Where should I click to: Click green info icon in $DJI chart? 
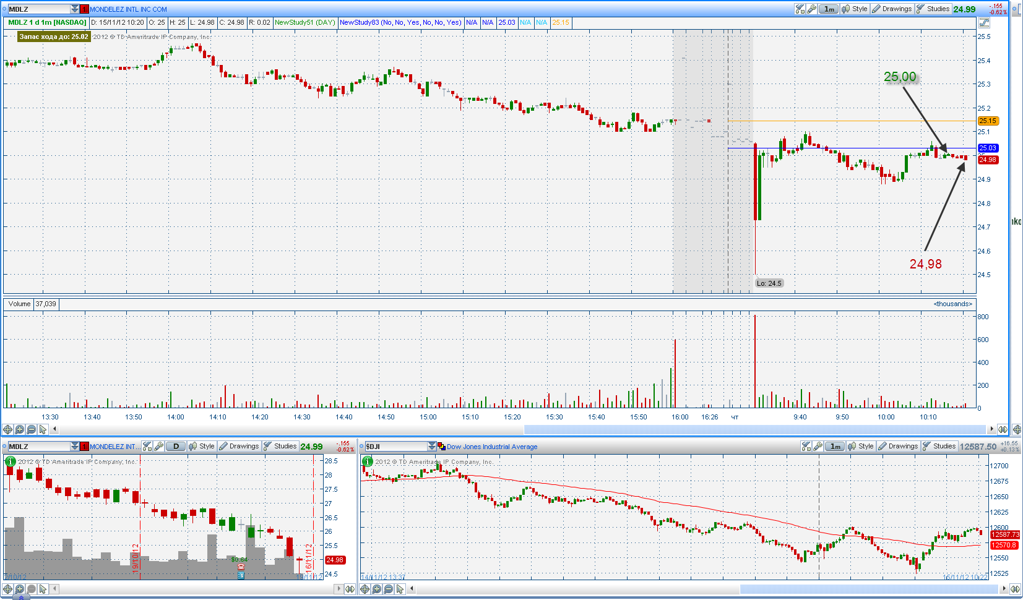pyautogui.click(x=367, y=461)
